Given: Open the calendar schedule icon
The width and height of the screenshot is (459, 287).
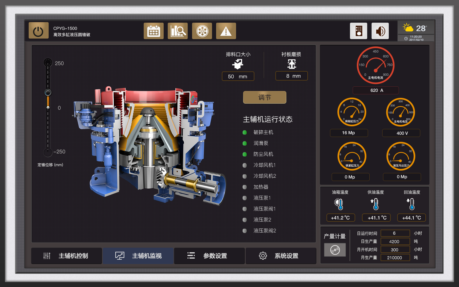Looking at the screenshot, I should (154, 31).
